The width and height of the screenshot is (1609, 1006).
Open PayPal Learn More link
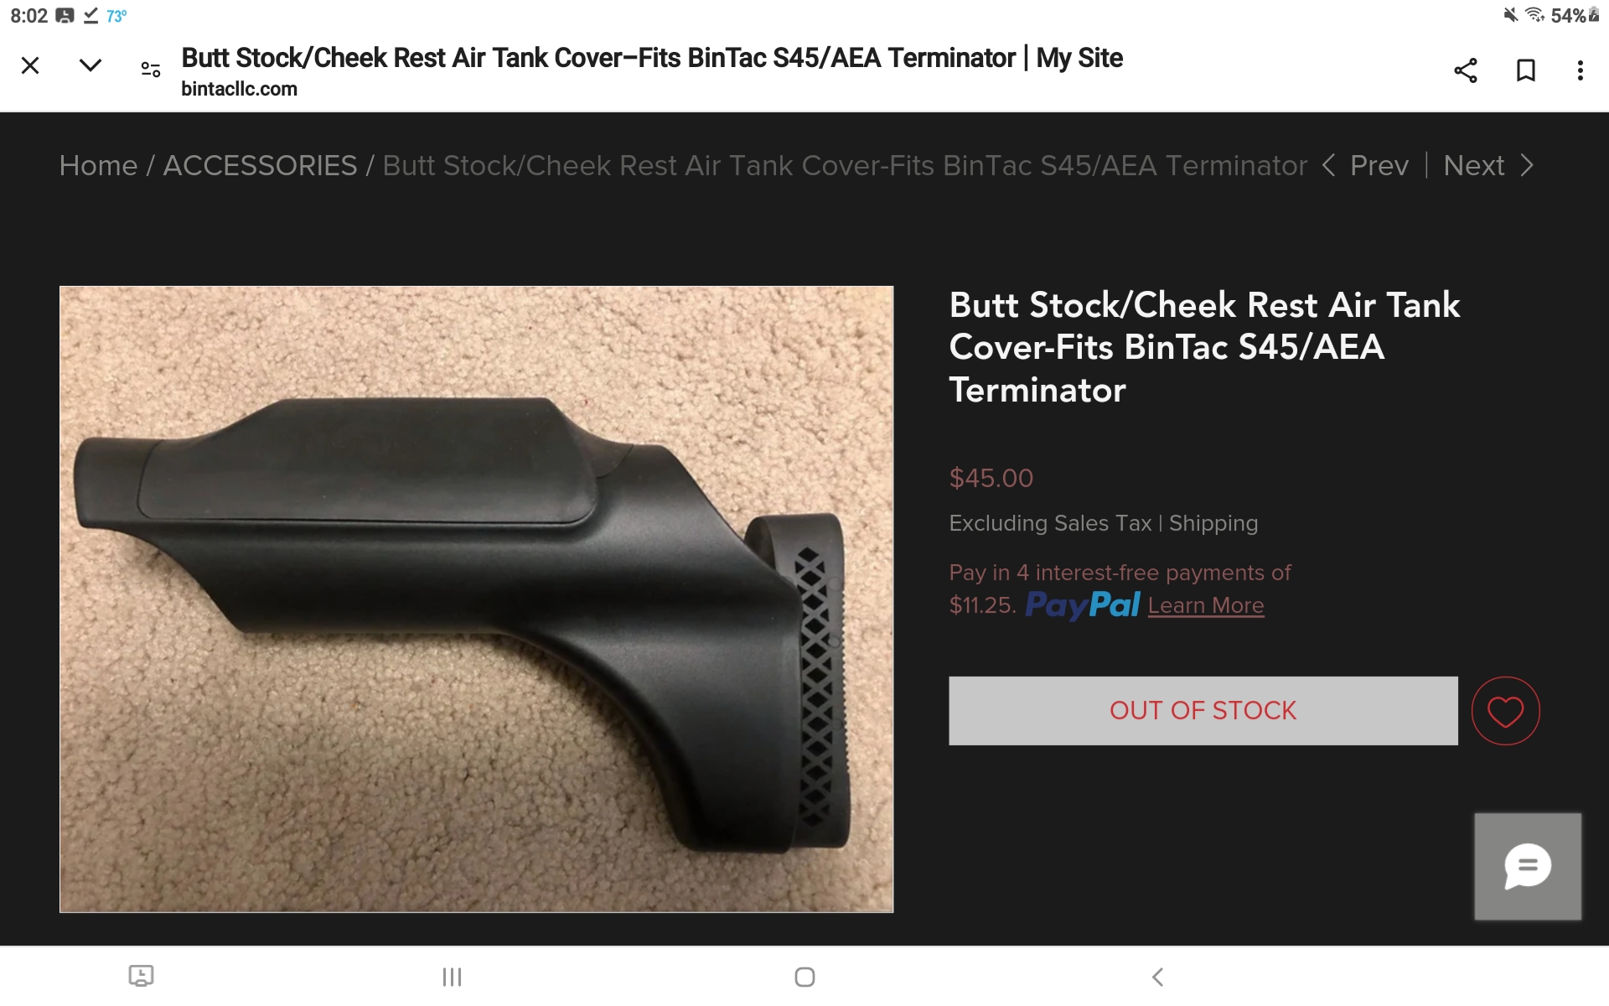point(1206,605)
